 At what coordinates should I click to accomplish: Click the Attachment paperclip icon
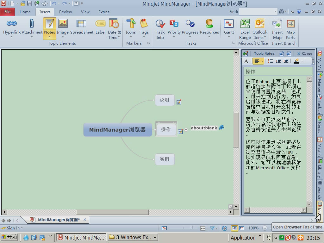[32, 23]
